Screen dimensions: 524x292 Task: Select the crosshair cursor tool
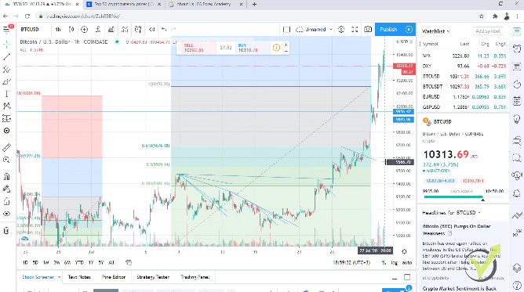pos(6,44)
